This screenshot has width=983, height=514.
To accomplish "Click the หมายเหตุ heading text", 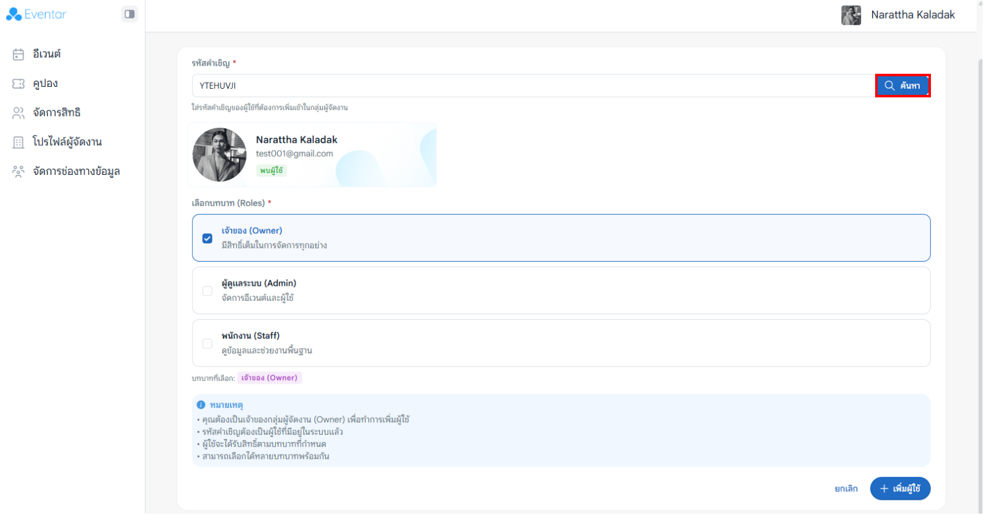I will click(x=226, y=405).
